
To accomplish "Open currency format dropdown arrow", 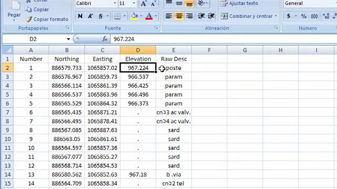I will coord(296,16).
